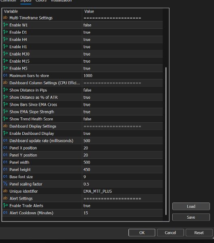Switch to the Colors tab
The height and width of the screenshot is (243, 214).
tap(41, 1)
